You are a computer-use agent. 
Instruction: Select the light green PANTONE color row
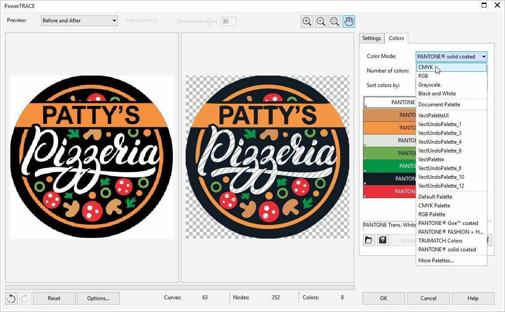point(390,153)
